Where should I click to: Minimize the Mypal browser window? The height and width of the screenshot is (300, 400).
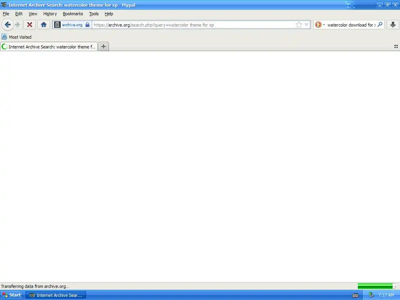380,5
